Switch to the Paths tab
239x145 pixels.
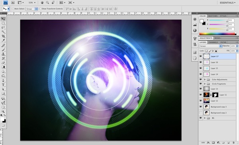tap(223, 42)
